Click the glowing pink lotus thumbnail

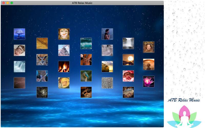(x=149, y=81)
